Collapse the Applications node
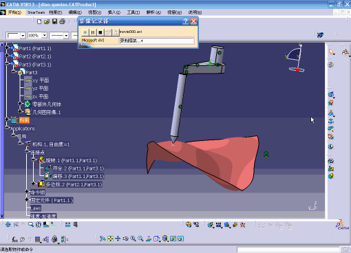 (x=7, y=127)
